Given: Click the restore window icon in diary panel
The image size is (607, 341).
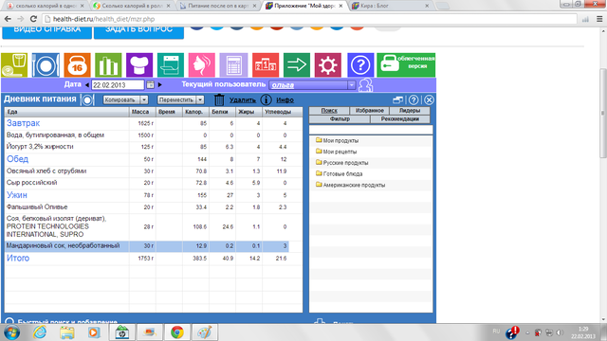Looking at the screenshot, I should coord(398,99).
